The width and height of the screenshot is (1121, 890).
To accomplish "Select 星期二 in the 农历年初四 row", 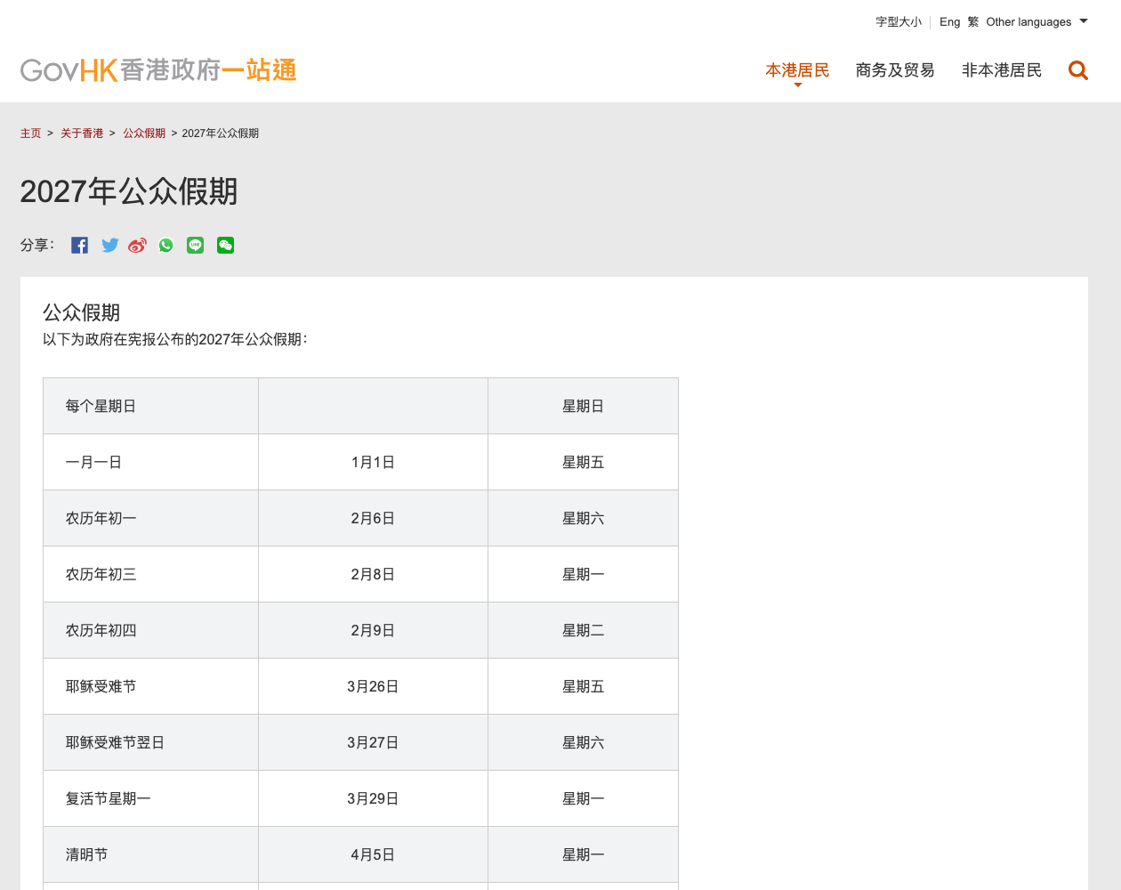I will 583,630.
